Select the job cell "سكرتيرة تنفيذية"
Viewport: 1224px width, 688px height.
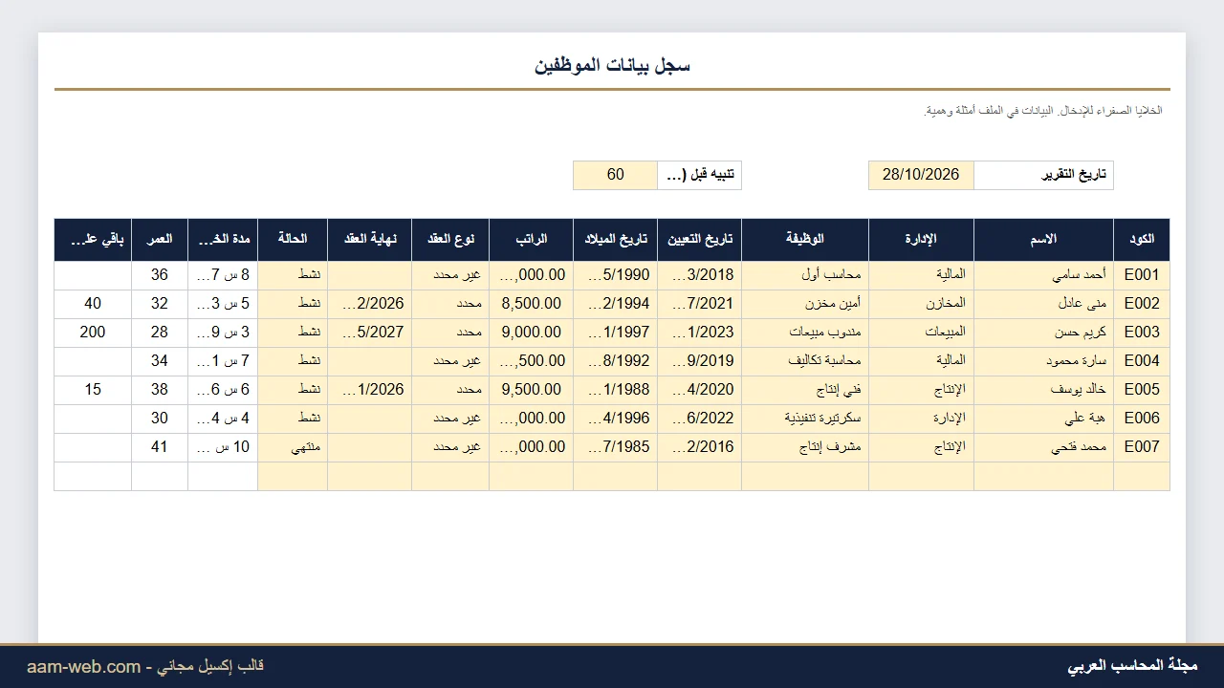(805, 419)
